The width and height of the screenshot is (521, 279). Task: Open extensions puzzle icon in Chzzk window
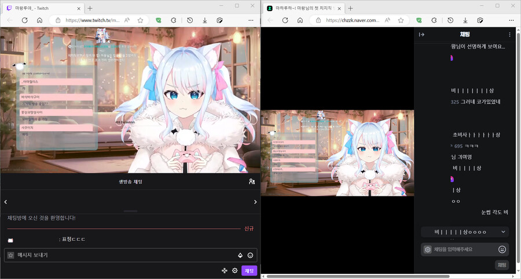pos(434,20)
